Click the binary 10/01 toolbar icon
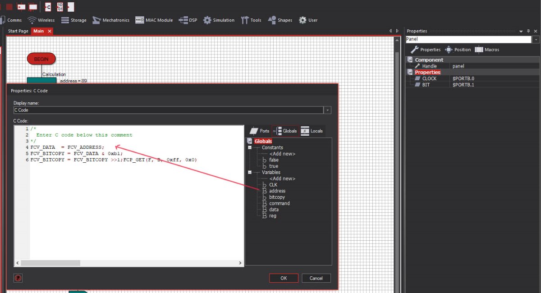This screenshot has height=293, width=541. pyautogui.click(x=60, y=7)
